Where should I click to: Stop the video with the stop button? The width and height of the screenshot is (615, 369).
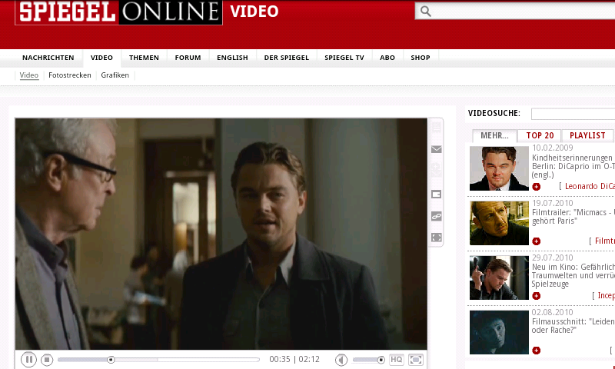pyautogui.click(x=47, y=360)
